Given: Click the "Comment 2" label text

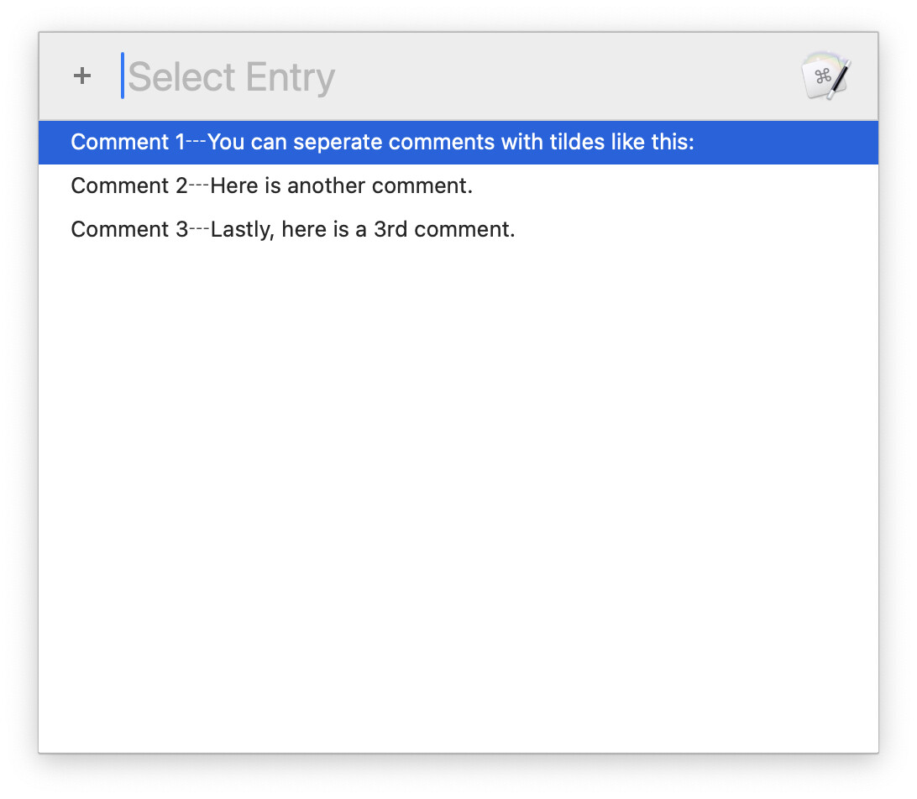Looking at the screenshot, I should (129, 185).
